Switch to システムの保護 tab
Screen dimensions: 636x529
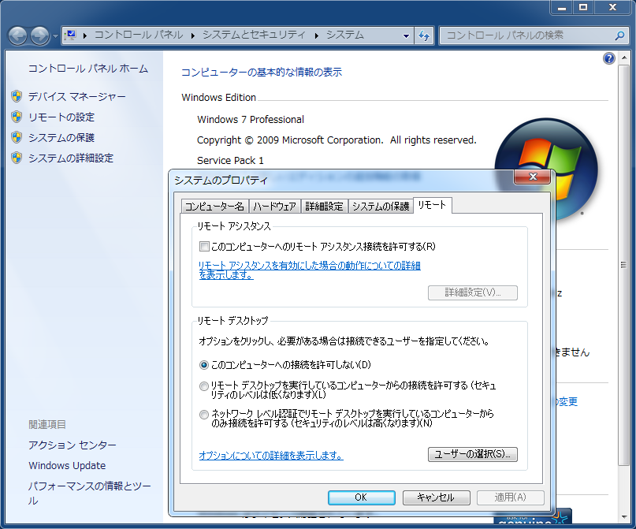381,207
